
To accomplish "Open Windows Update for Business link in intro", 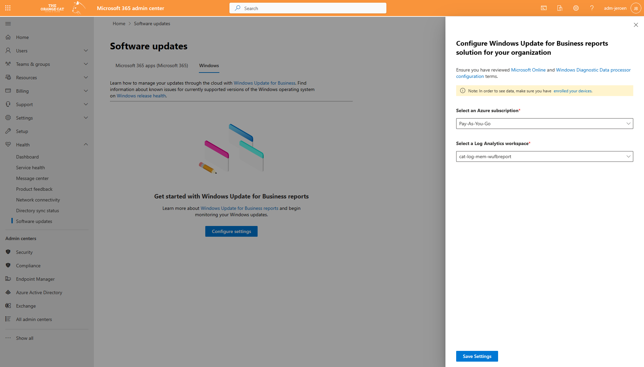I will click(264, 83).
